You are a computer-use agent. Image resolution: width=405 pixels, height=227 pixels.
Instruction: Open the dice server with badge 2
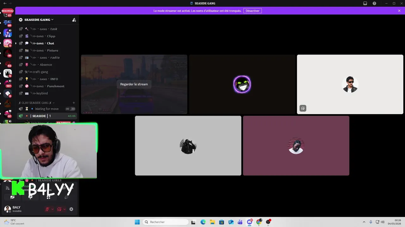(x=8, y=94)
